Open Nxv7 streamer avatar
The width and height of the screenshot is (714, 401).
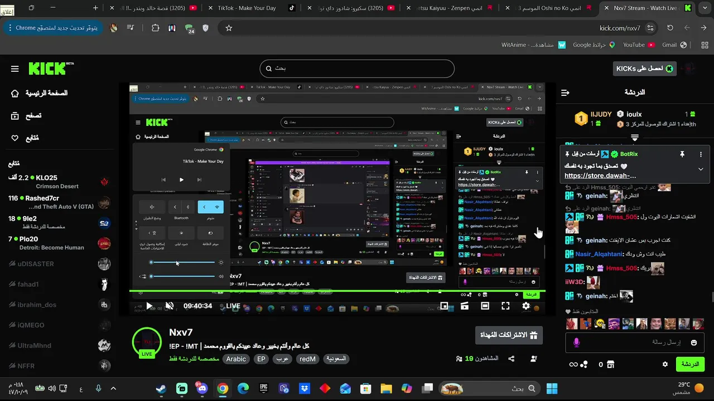147,343
